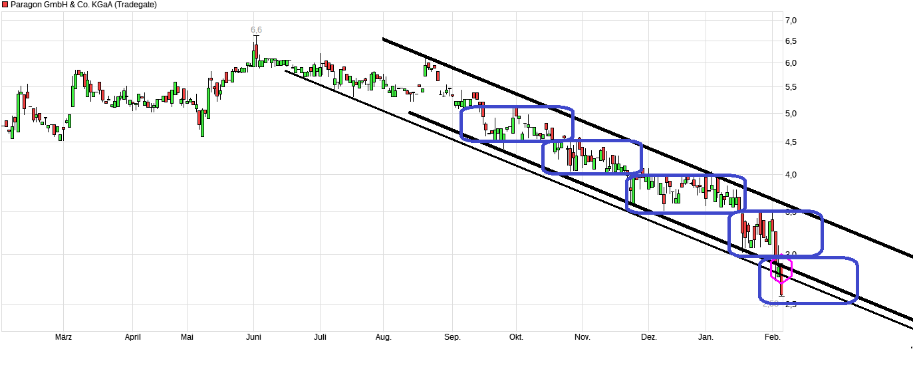Click the 5,0 price axis label
This screenshot has width=913, height=373.
pyautogui.click(x=791, y=114)
